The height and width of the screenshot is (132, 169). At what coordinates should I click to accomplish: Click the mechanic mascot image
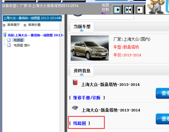pos(155,7)
